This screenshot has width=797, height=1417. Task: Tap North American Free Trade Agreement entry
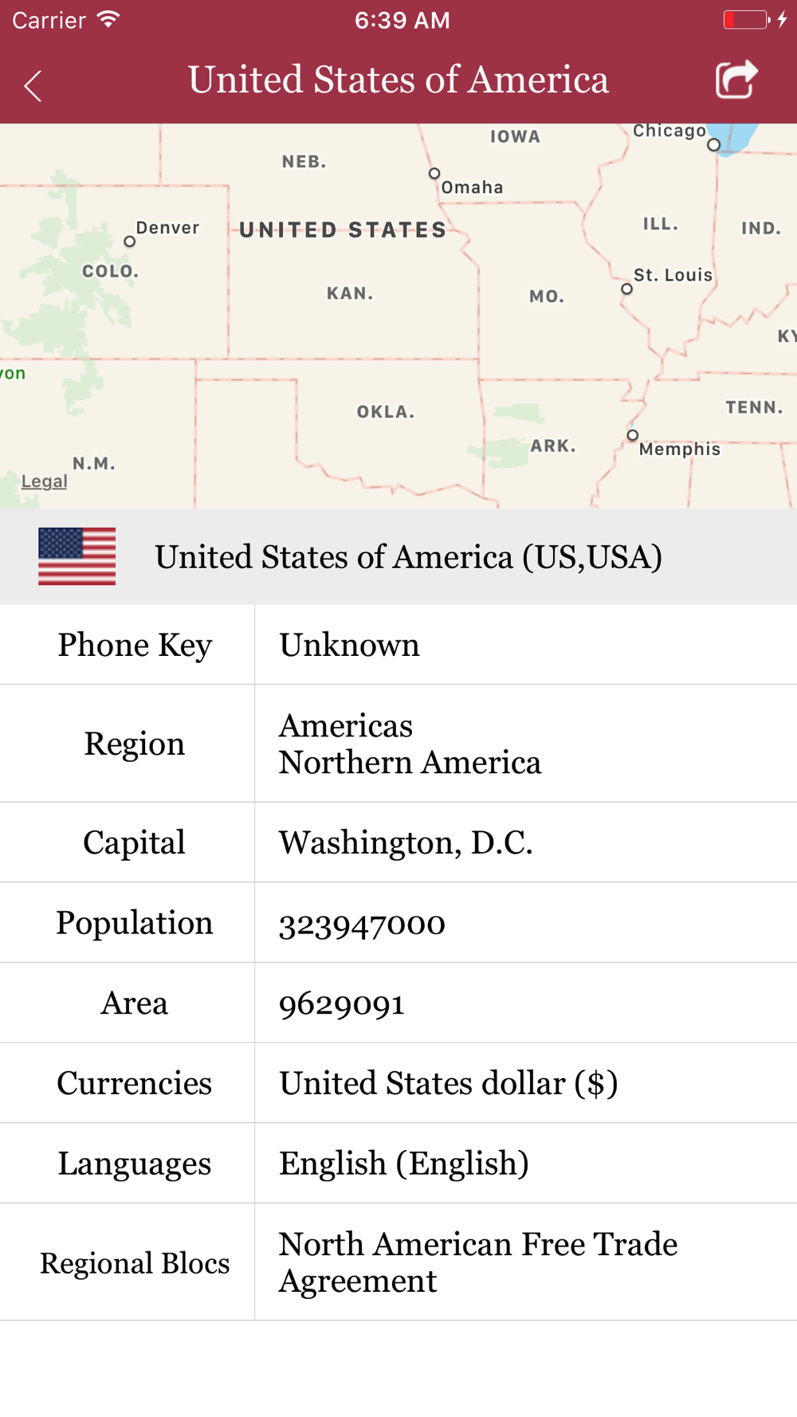(477, 1262)
